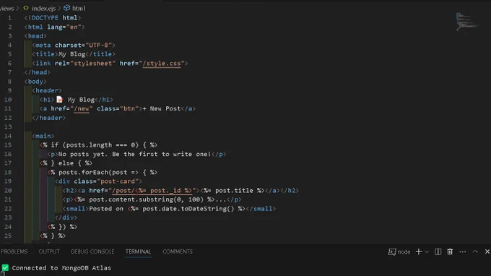
Task: Click 'post.date.toDateString()' on line 22
Action: (x=188, y=209)
